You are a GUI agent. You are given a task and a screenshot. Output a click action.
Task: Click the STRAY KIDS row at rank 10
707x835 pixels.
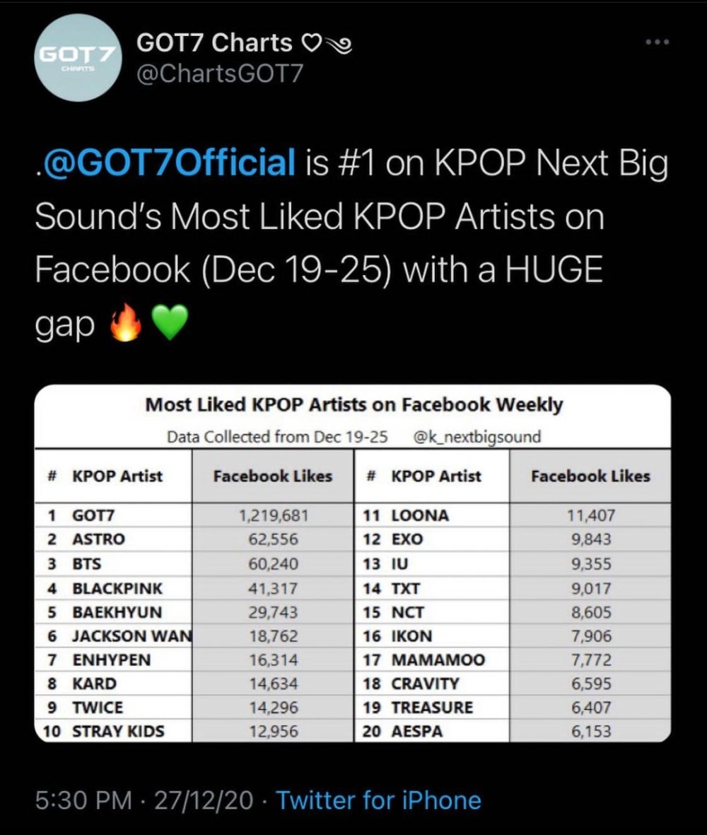coord(194,730)
